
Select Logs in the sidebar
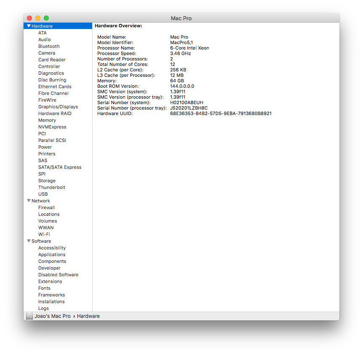point(43,308)
